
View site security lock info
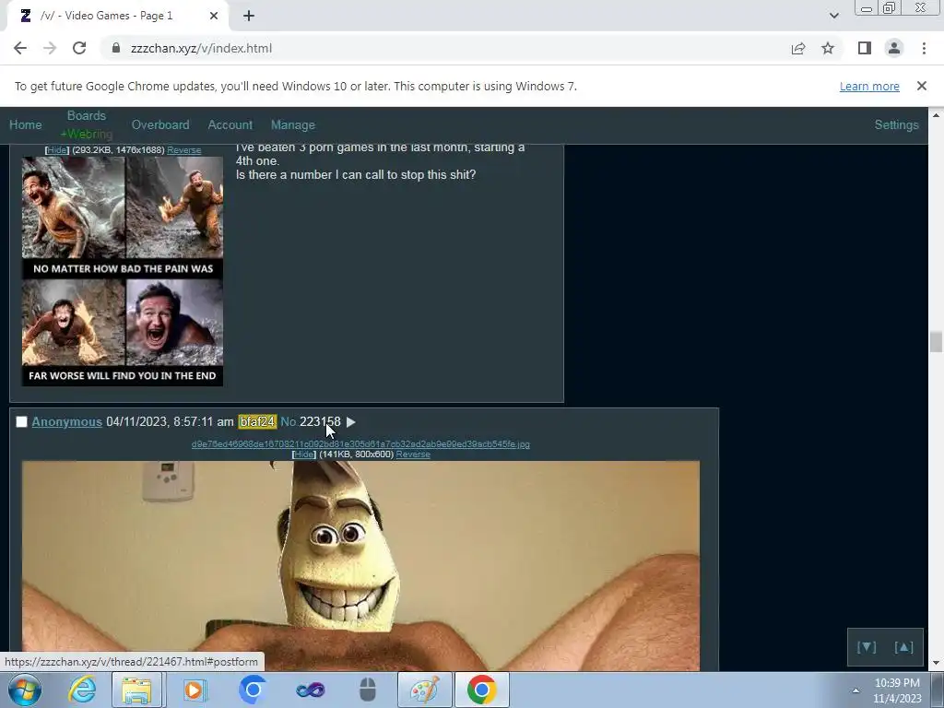[x=116, y=48]
